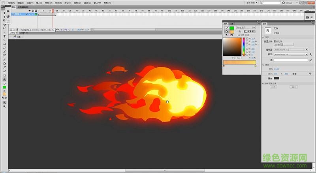
Task: Click the wrench icon beside the size row
Action: 311,73
